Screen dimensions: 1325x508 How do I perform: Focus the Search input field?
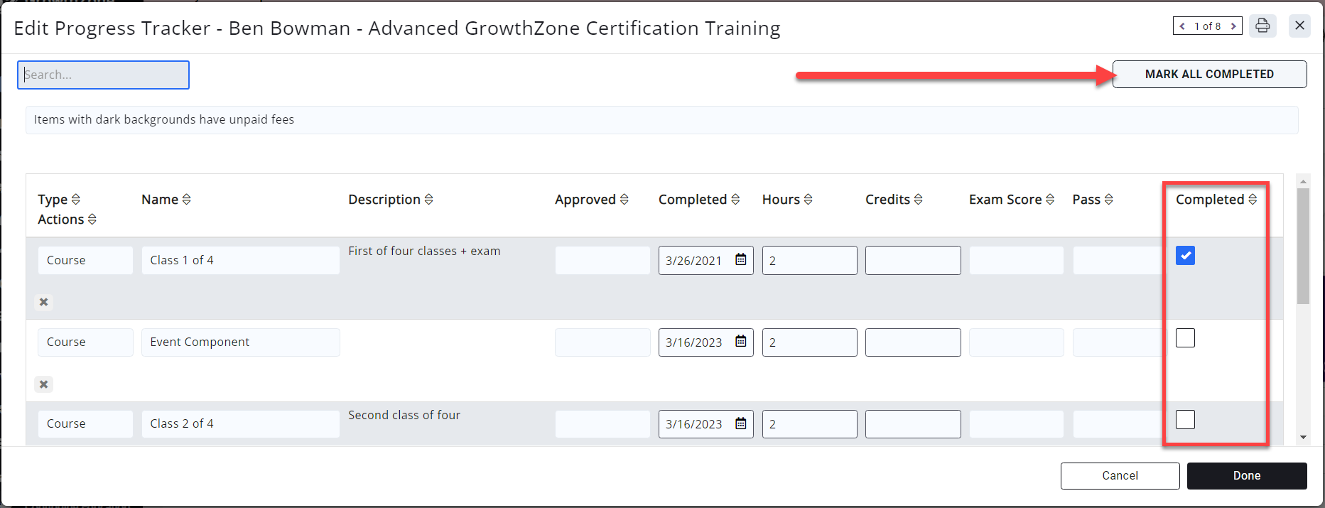pyautogui.click(x=103, y=75)
